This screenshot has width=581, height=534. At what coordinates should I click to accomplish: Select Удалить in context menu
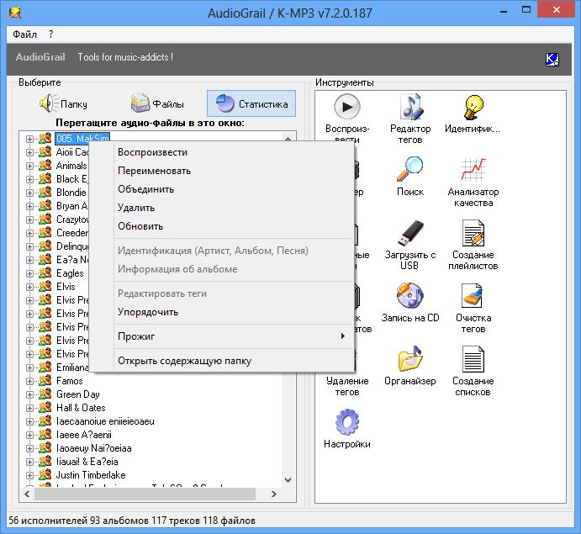pos(221,208)
